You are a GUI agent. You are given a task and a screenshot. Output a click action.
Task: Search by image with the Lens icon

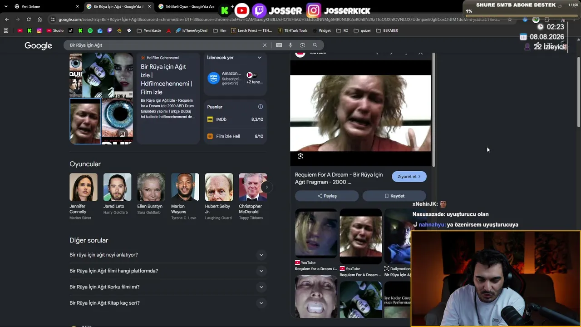click(x=302, y=45)
